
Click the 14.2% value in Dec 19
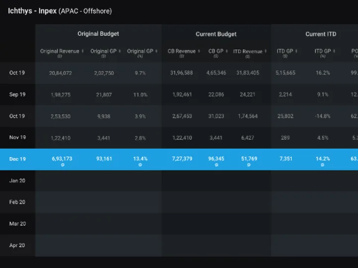(x=323, y=159)
